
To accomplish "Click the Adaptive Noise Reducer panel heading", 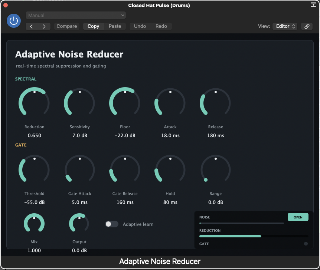I will point(69,55).
